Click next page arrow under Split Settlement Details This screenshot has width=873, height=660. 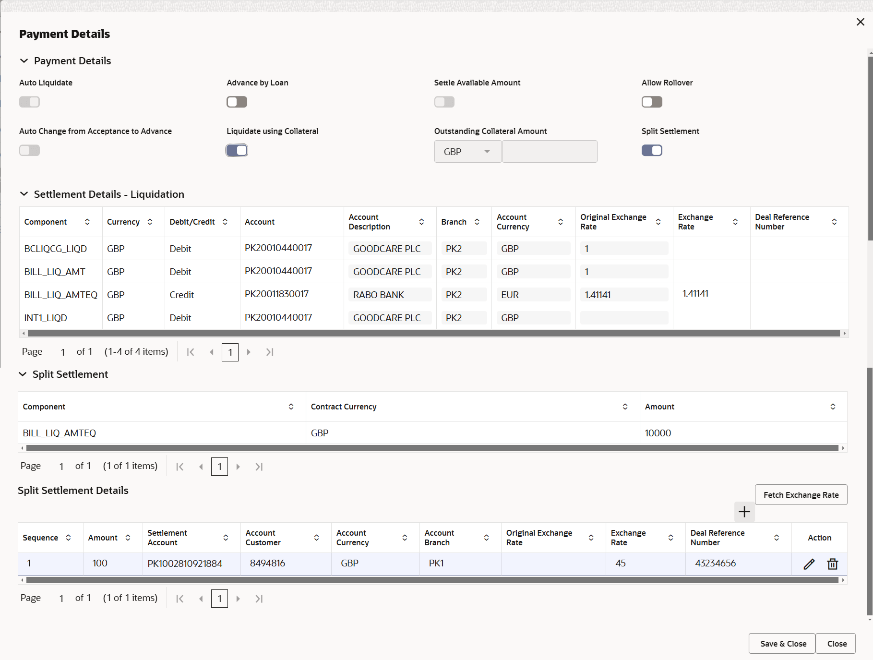(x=239, y=598)
